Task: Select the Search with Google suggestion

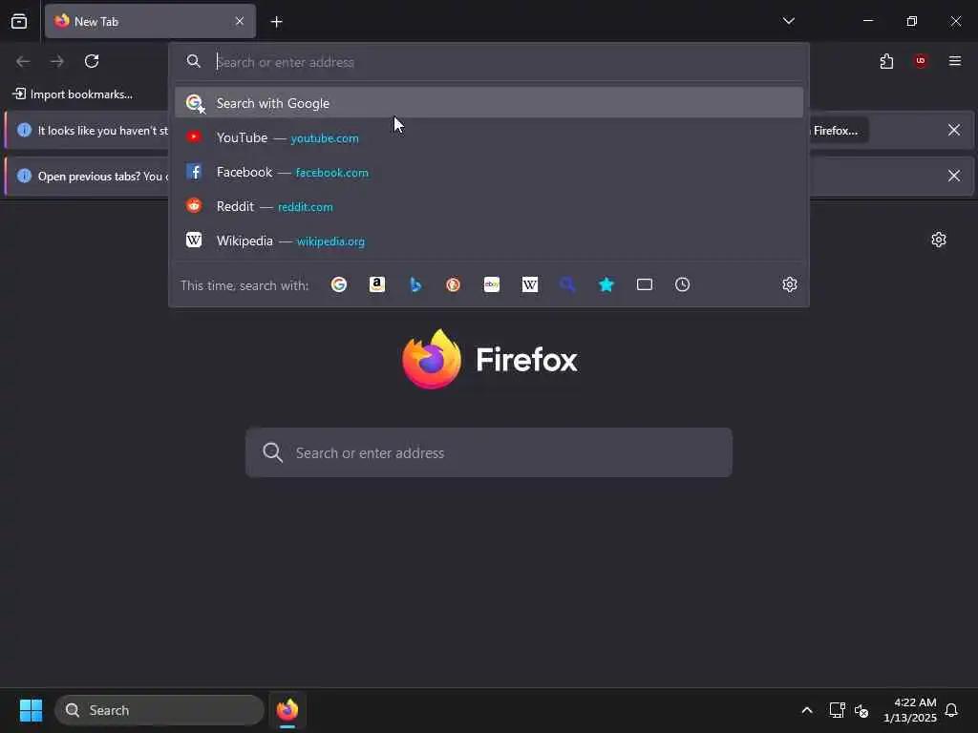Action: tap(489, 103)
